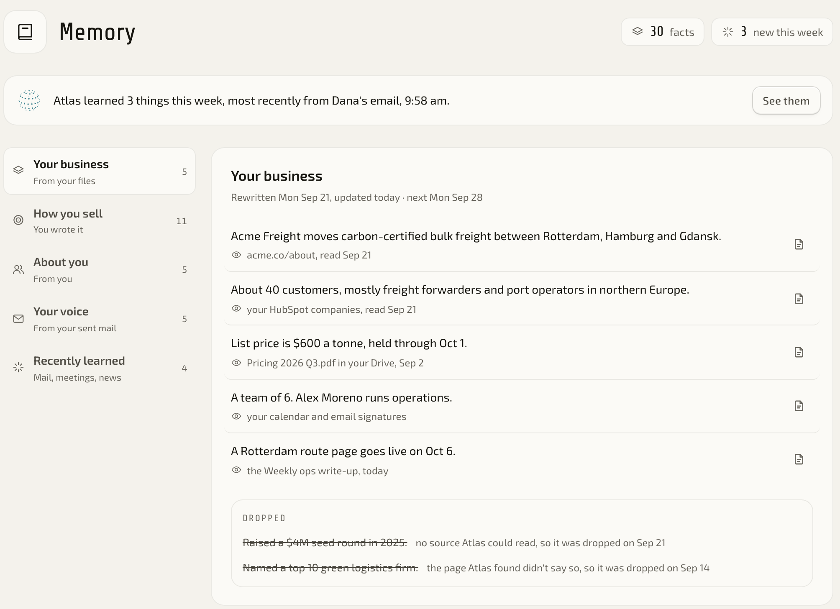Click the Rotterdam route page goes live text

point(343,451)
